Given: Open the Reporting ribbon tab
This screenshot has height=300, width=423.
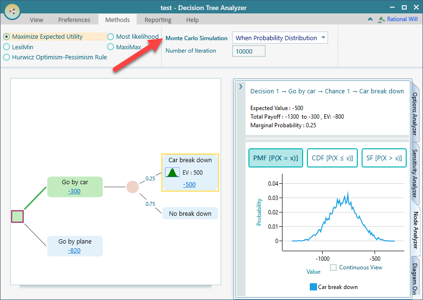Looking at the screenshot, I should (158, 20).
